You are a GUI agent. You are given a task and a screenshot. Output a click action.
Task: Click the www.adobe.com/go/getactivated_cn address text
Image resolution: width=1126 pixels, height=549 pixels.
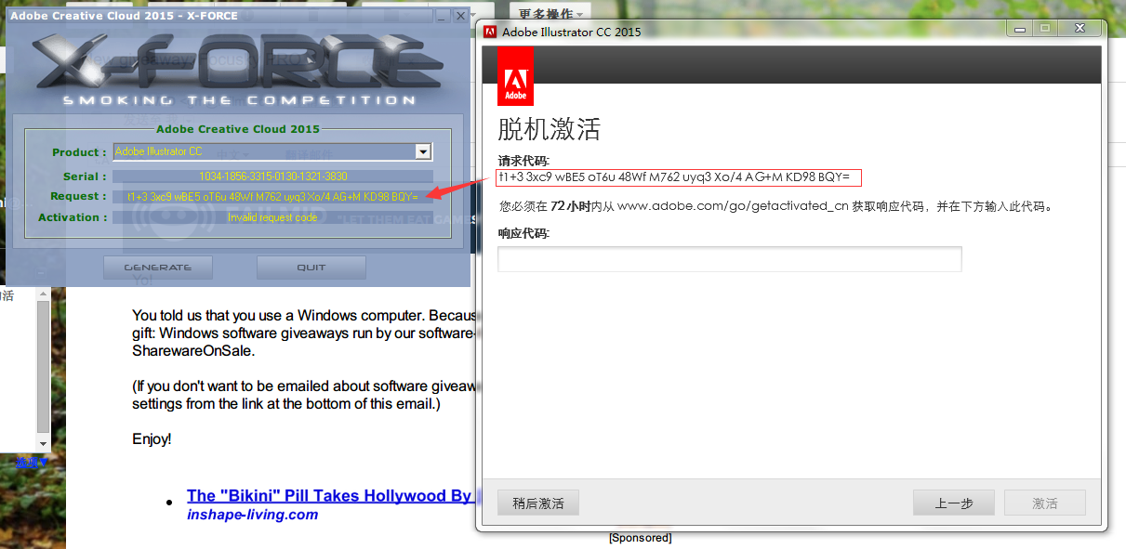click(x=733, y=206)
